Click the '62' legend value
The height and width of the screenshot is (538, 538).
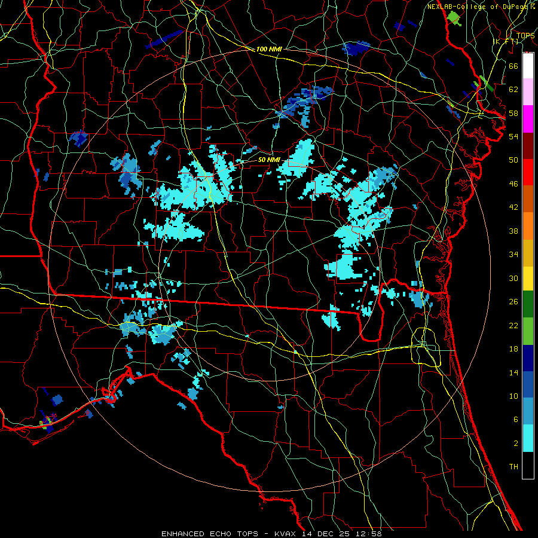click(x=513, y=90)
